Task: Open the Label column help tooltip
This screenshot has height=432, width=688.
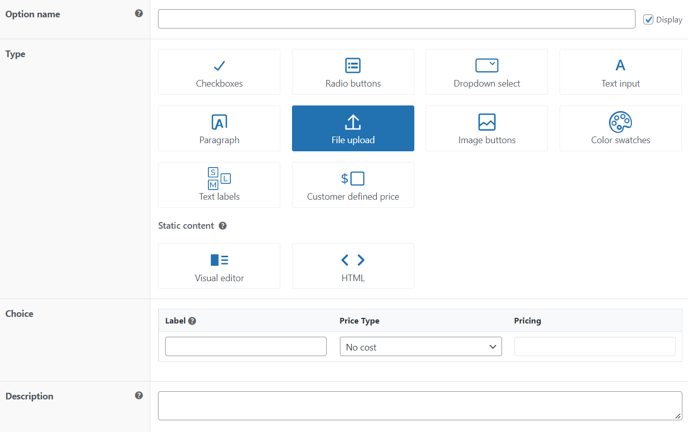Action: (192, 320)
